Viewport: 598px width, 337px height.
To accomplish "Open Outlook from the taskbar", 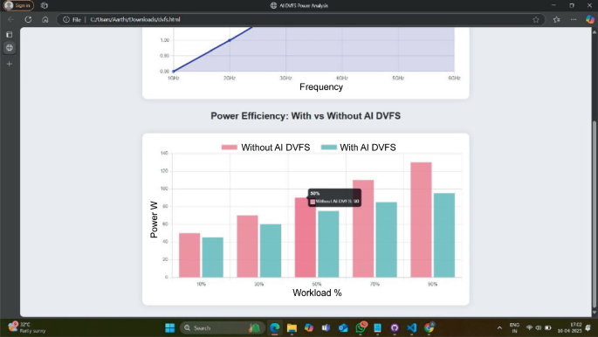I will click(343, 328).
